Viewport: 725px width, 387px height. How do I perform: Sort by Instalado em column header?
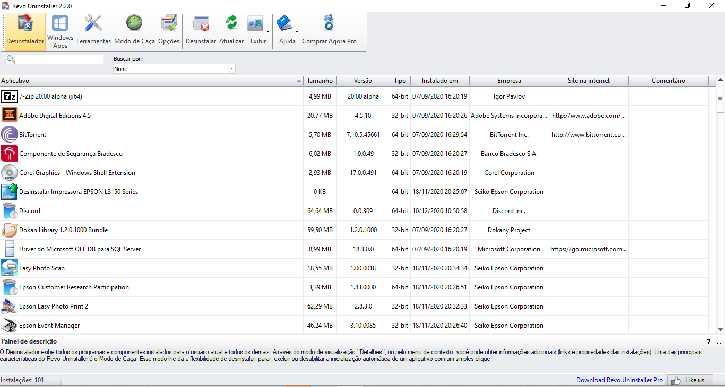440,81
